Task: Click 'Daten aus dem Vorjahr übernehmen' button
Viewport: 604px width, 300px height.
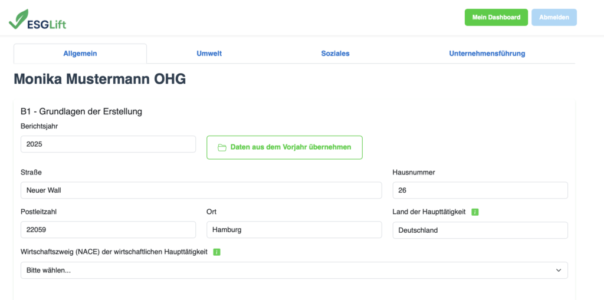Action: [x=284, y=147]
